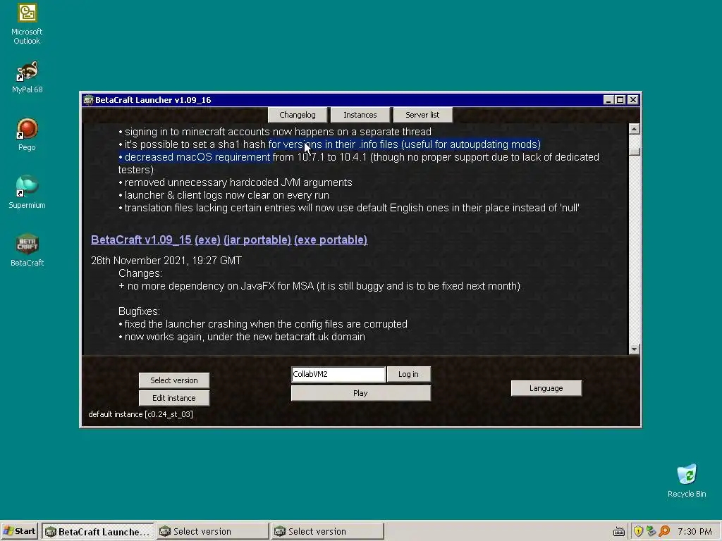Click the Log in button
722x541 pixels.
click(x=408, y=374)
